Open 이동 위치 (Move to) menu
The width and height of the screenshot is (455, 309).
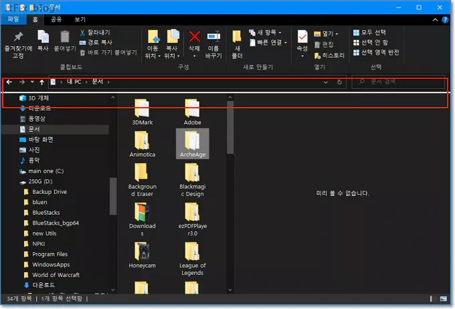tap(153, 44)
